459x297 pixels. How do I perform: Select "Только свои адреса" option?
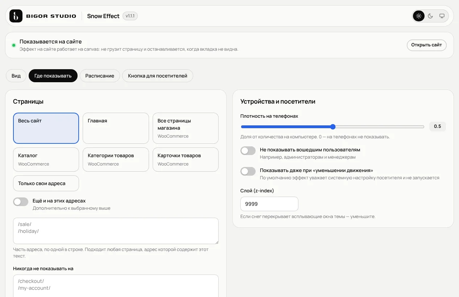[x=46, y=183]
